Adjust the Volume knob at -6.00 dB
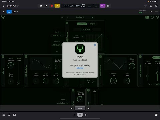 point(80,99)
